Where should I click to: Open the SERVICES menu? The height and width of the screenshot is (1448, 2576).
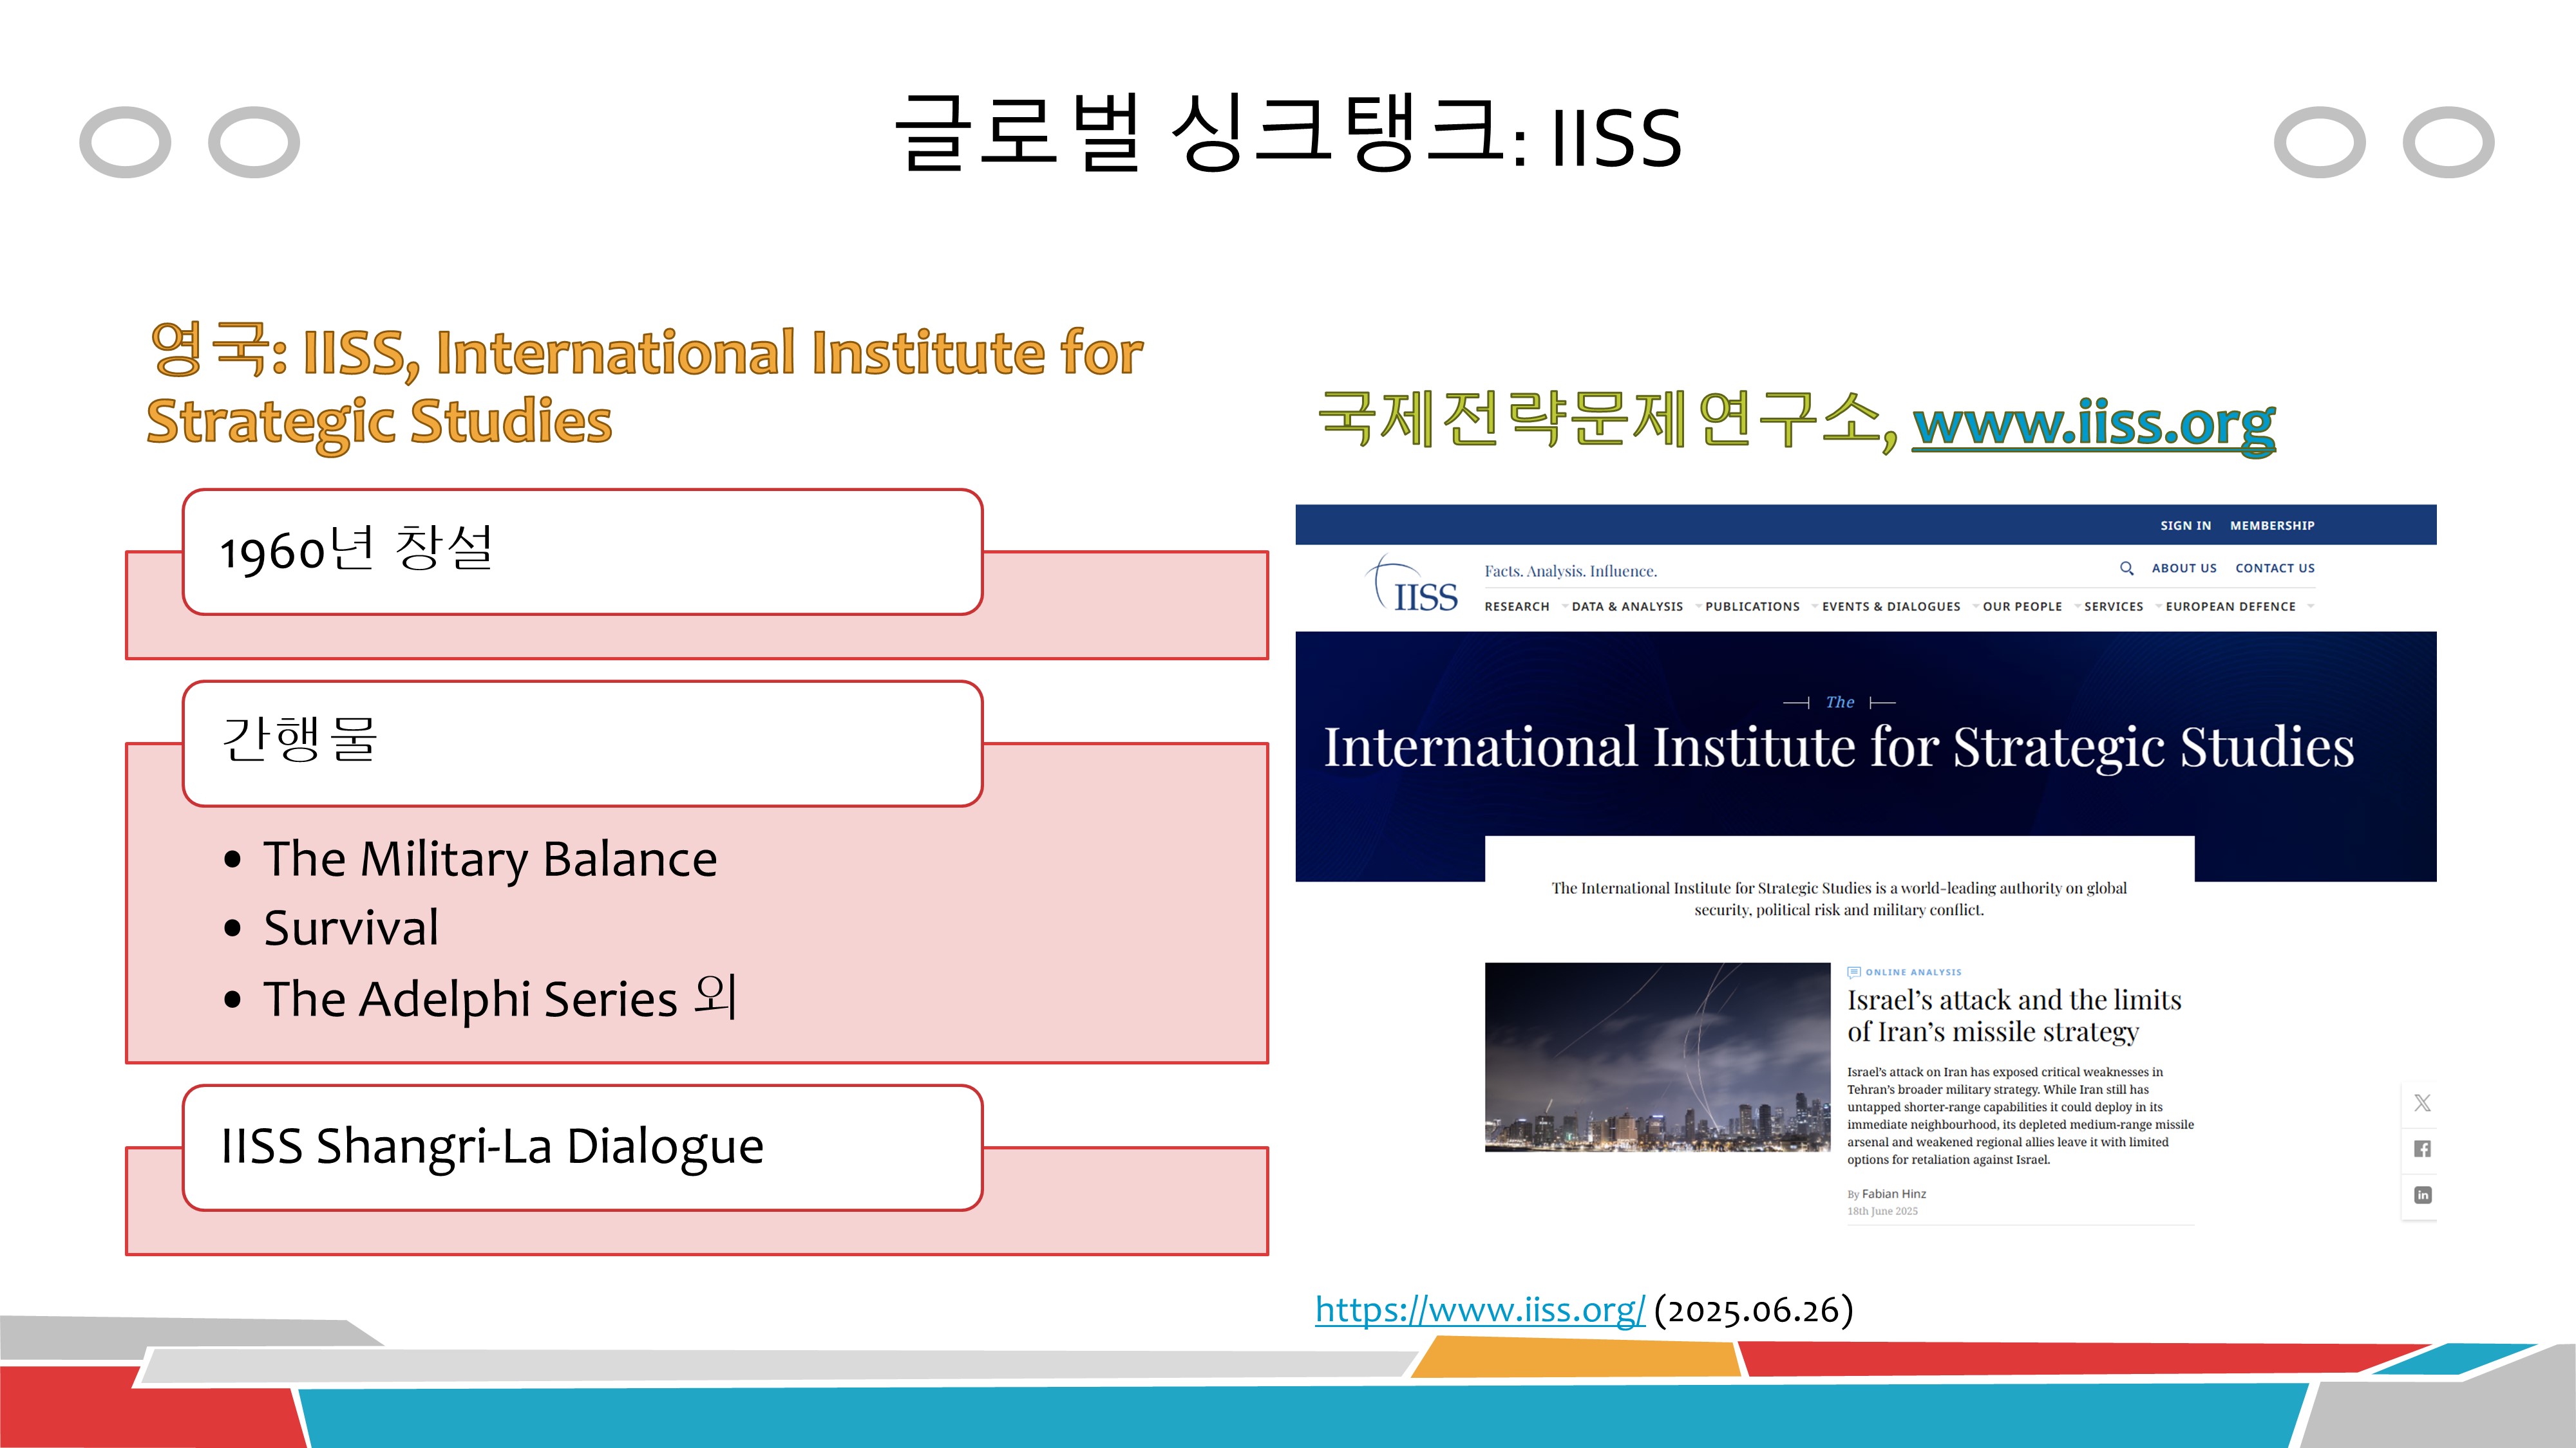click(x=2113, y=607)
